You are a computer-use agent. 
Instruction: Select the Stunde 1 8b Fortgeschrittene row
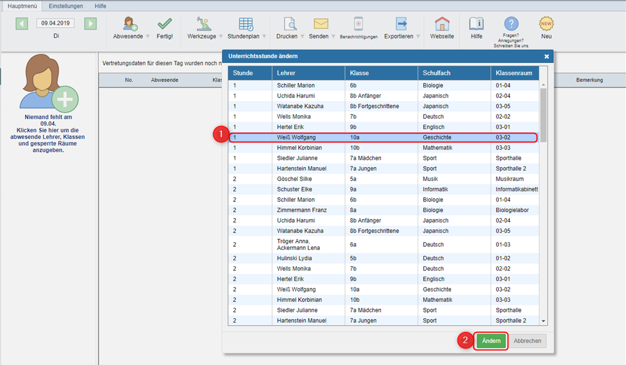pyautogui.click(x=383, y=106)
